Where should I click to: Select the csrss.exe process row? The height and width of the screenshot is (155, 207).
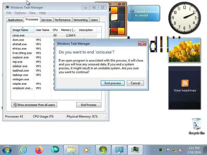tap(54, 35)
